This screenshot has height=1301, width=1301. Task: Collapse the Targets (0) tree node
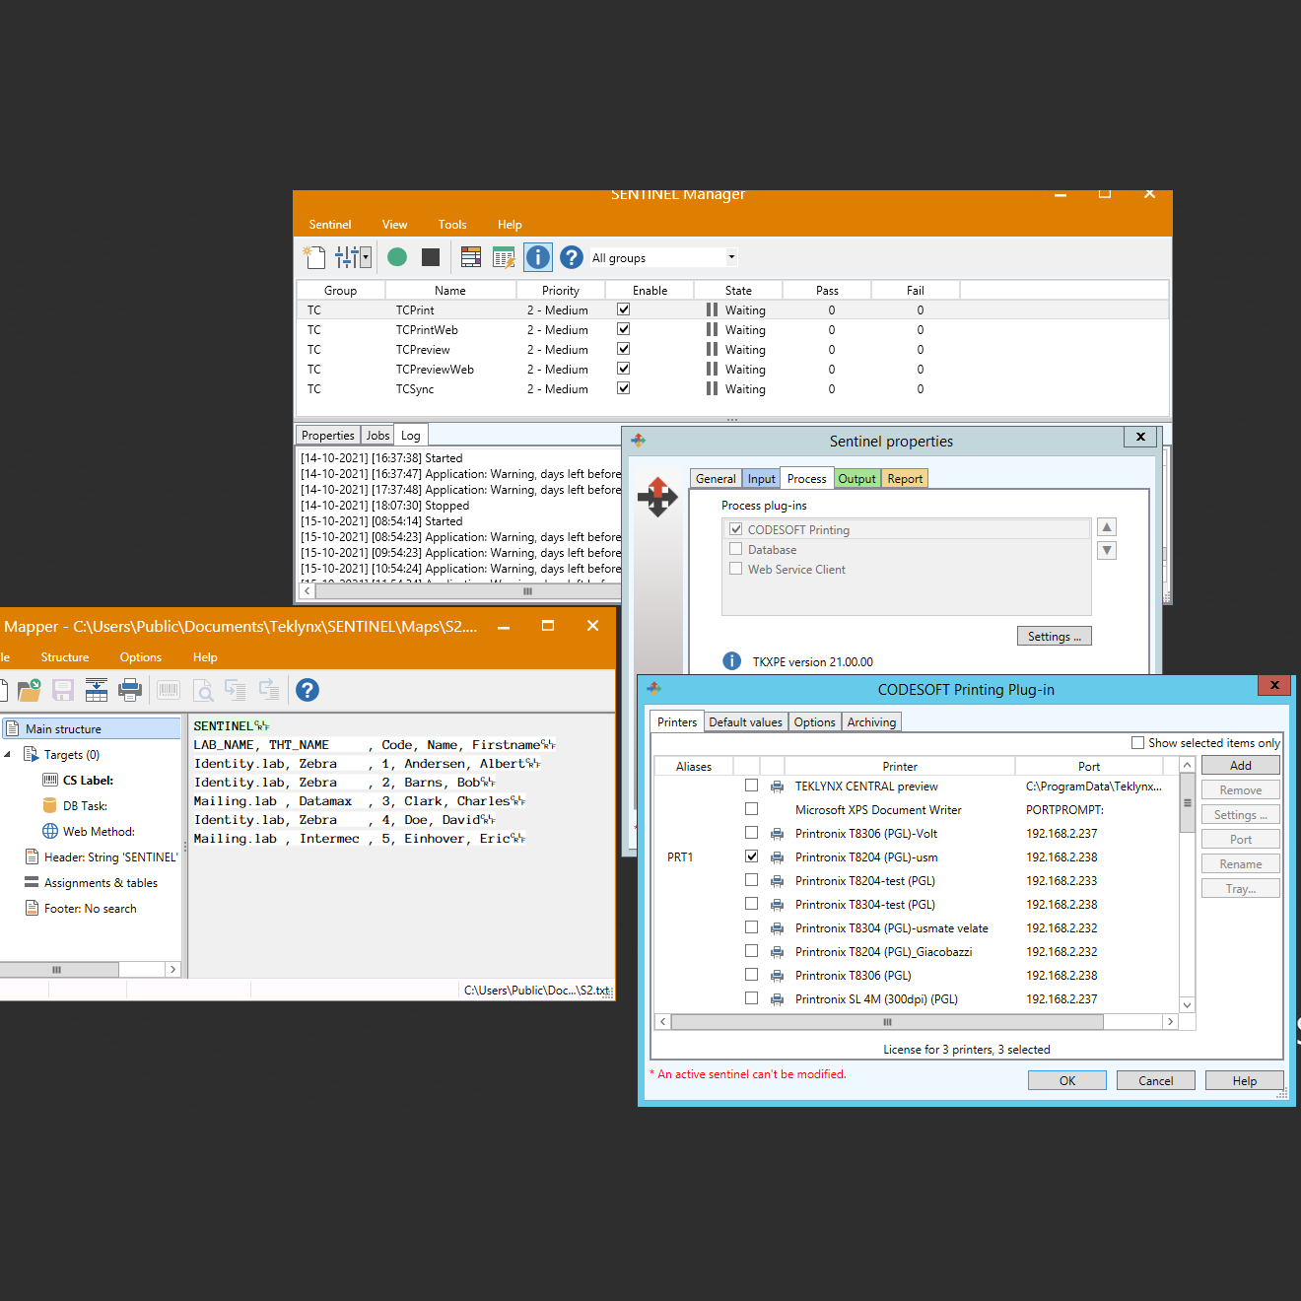(x=8, y=754)
